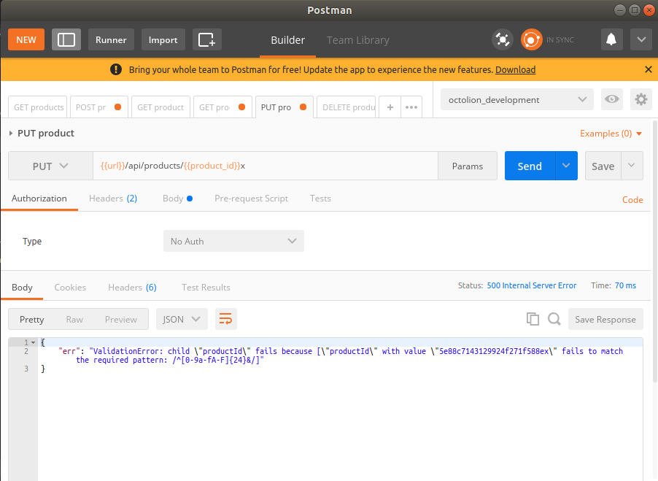
Task: Open the request Headers (2) tab
Action: pos(113,199)
